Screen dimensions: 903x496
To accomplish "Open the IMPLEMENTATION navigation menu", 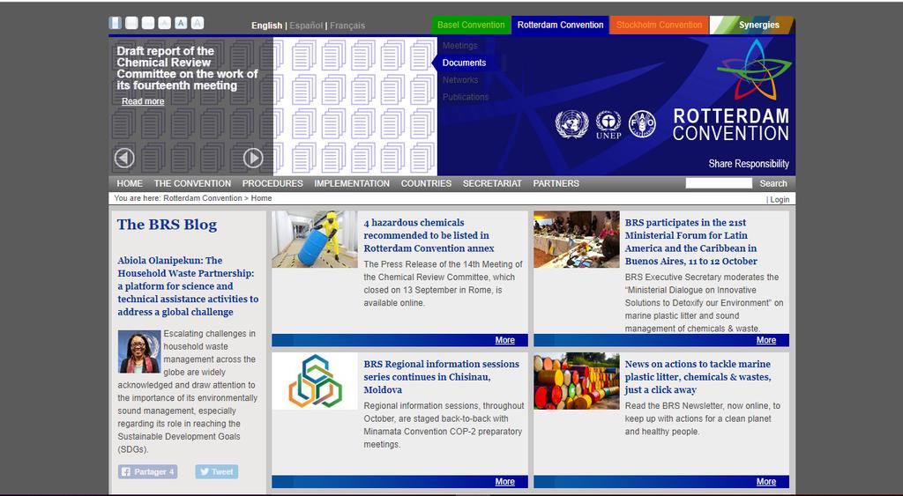I will pos(352,183).
